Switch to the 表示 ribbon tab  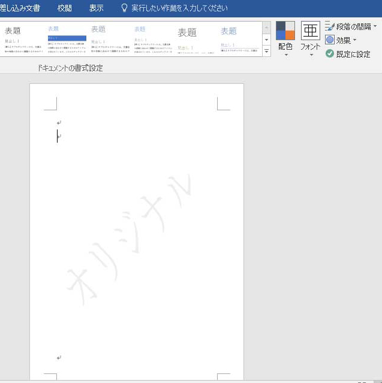point(96,8)
